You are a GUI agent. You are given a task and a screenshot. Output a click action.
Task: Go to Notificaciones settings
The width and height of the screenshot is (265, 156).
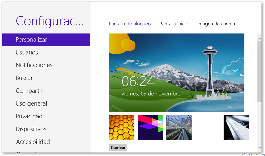[34, 65]
